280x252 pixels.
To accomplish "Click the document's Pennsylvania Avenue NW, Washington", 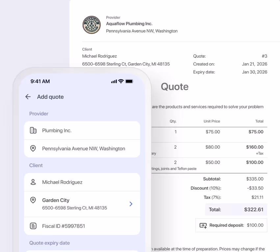I will click(x=142, y=31).
